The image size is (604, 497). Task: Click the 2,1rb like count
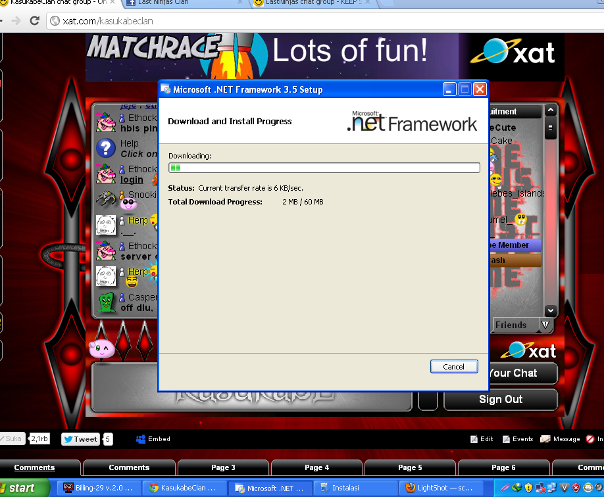[x=39, y=438]
